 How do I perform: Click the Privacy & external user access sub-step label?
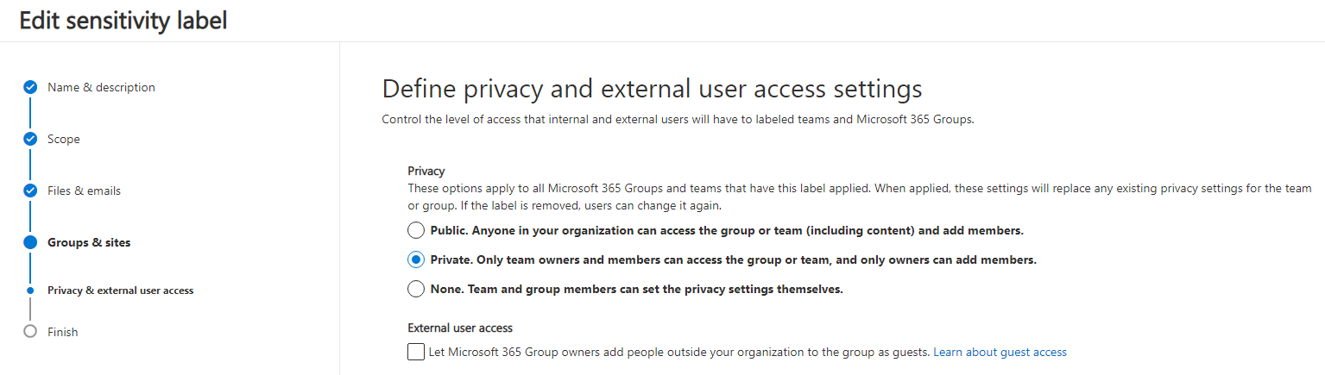120,291
